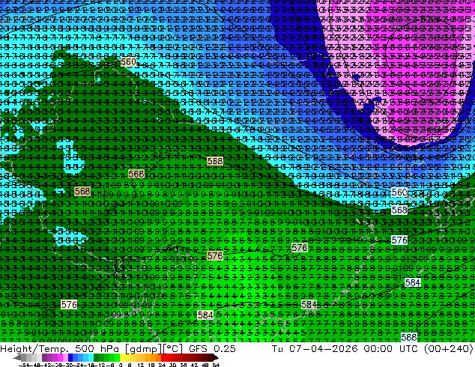Click the legend value '24'

(162, 365)
